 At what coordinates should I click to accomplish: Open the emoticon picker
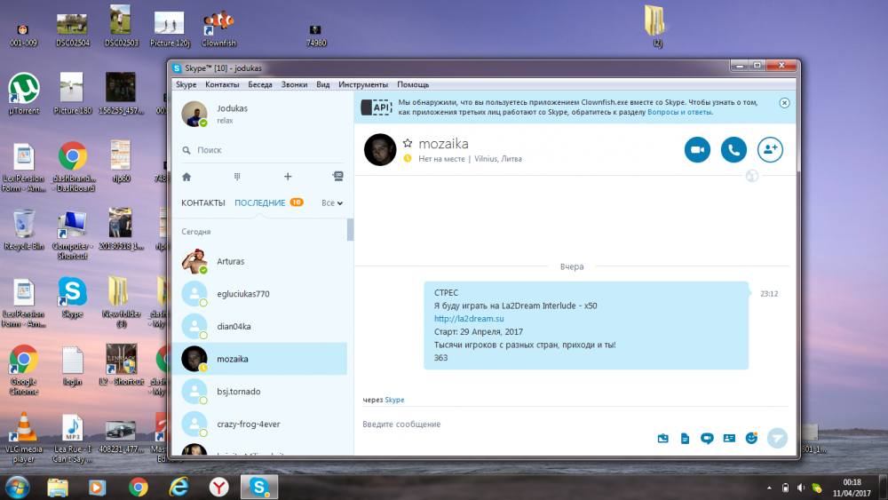click(751, 438)
